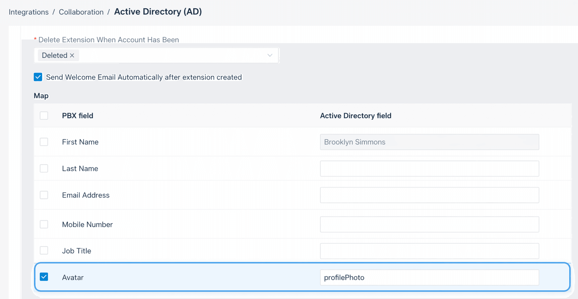Select the Email Address checkbox
Image resolution: width=578 pixels, height=299 pixels.
point(44,195)
